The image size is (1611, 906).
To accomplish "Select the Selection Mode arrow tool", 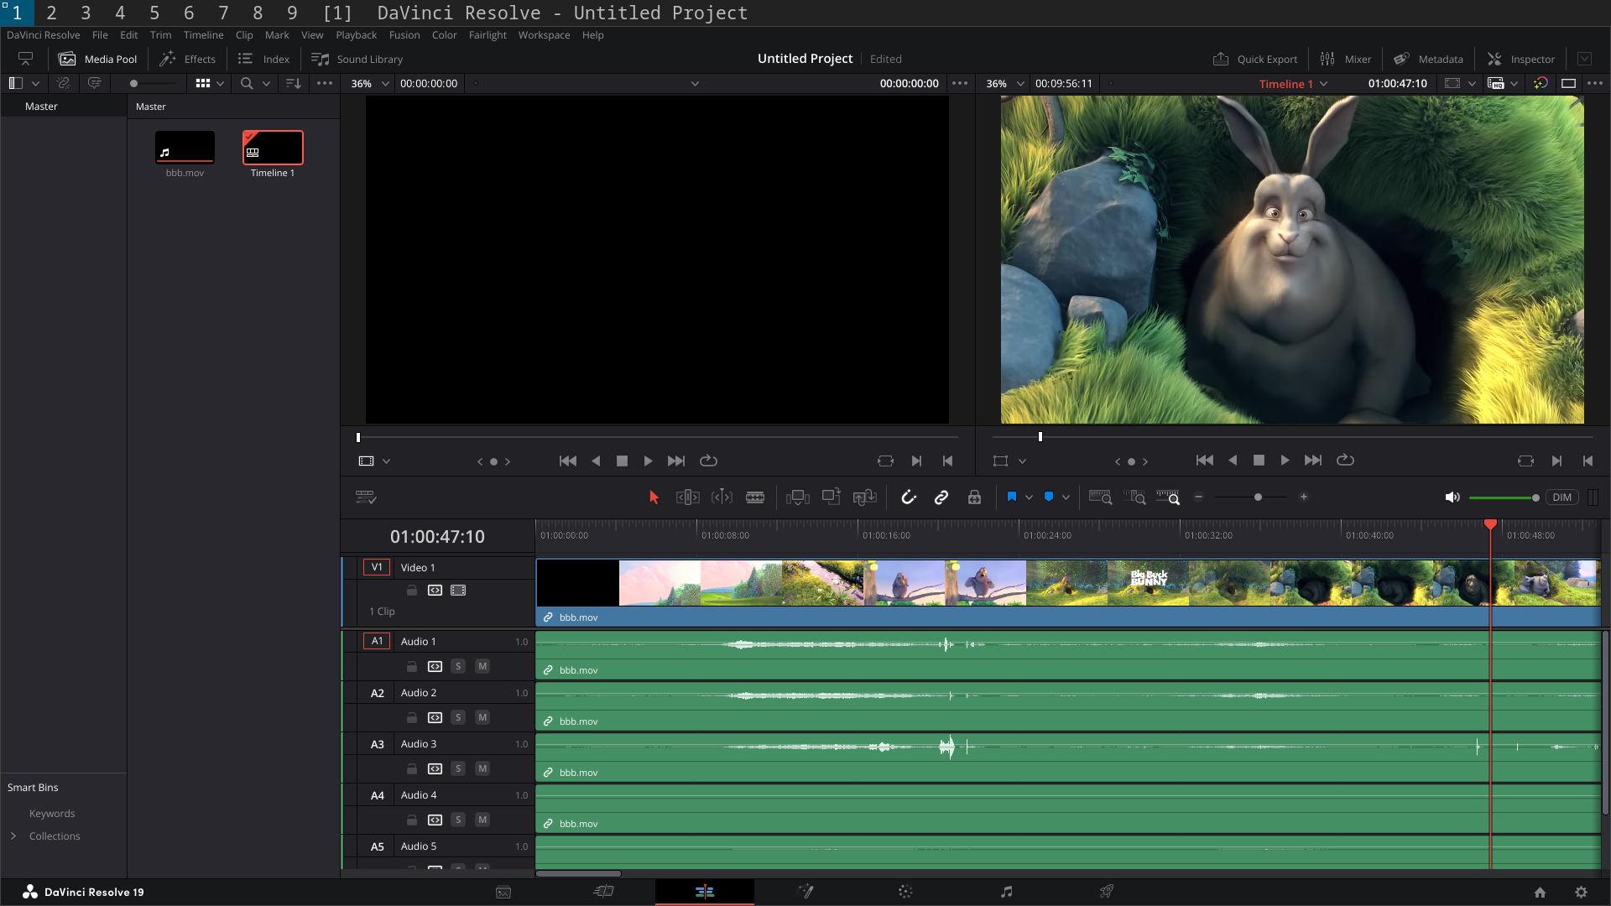I will [x=654, y=497].
